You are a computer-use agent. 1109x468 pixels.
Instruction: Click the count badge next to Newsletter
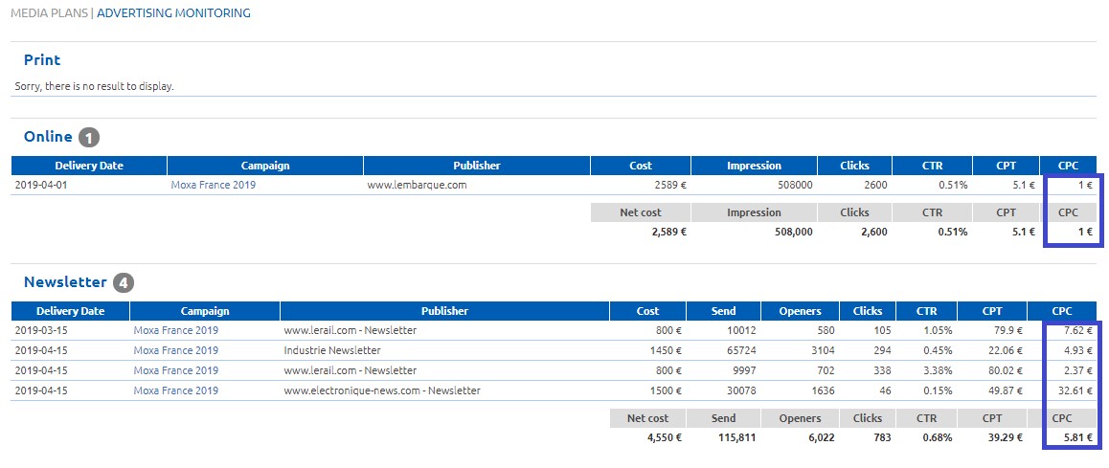(x=123, y=283)
